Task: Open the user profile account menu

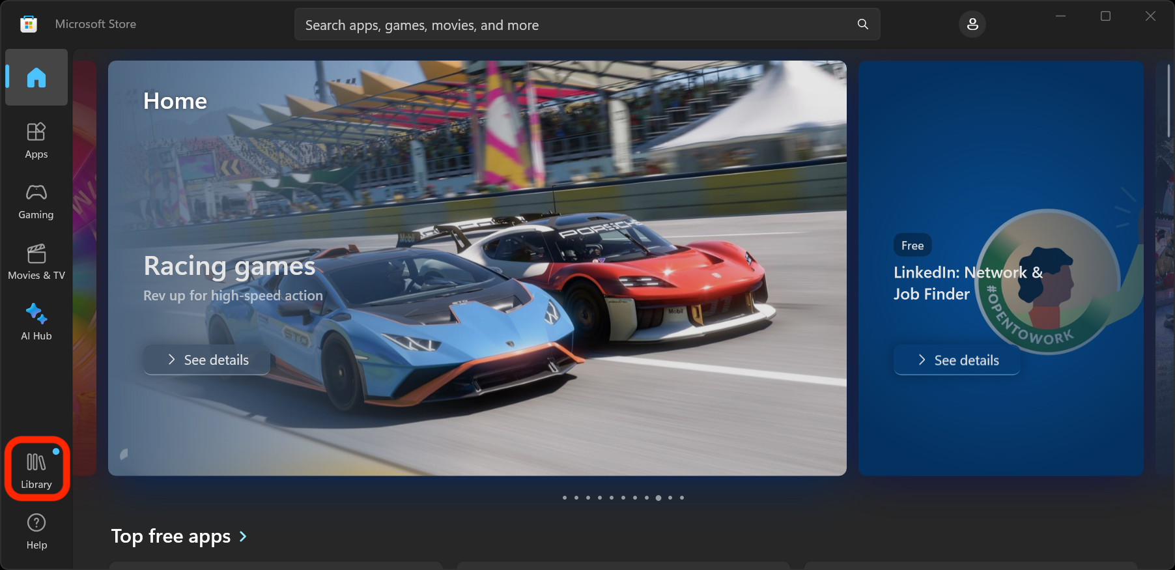Action: pyautogui.click(x=972, y=25)
